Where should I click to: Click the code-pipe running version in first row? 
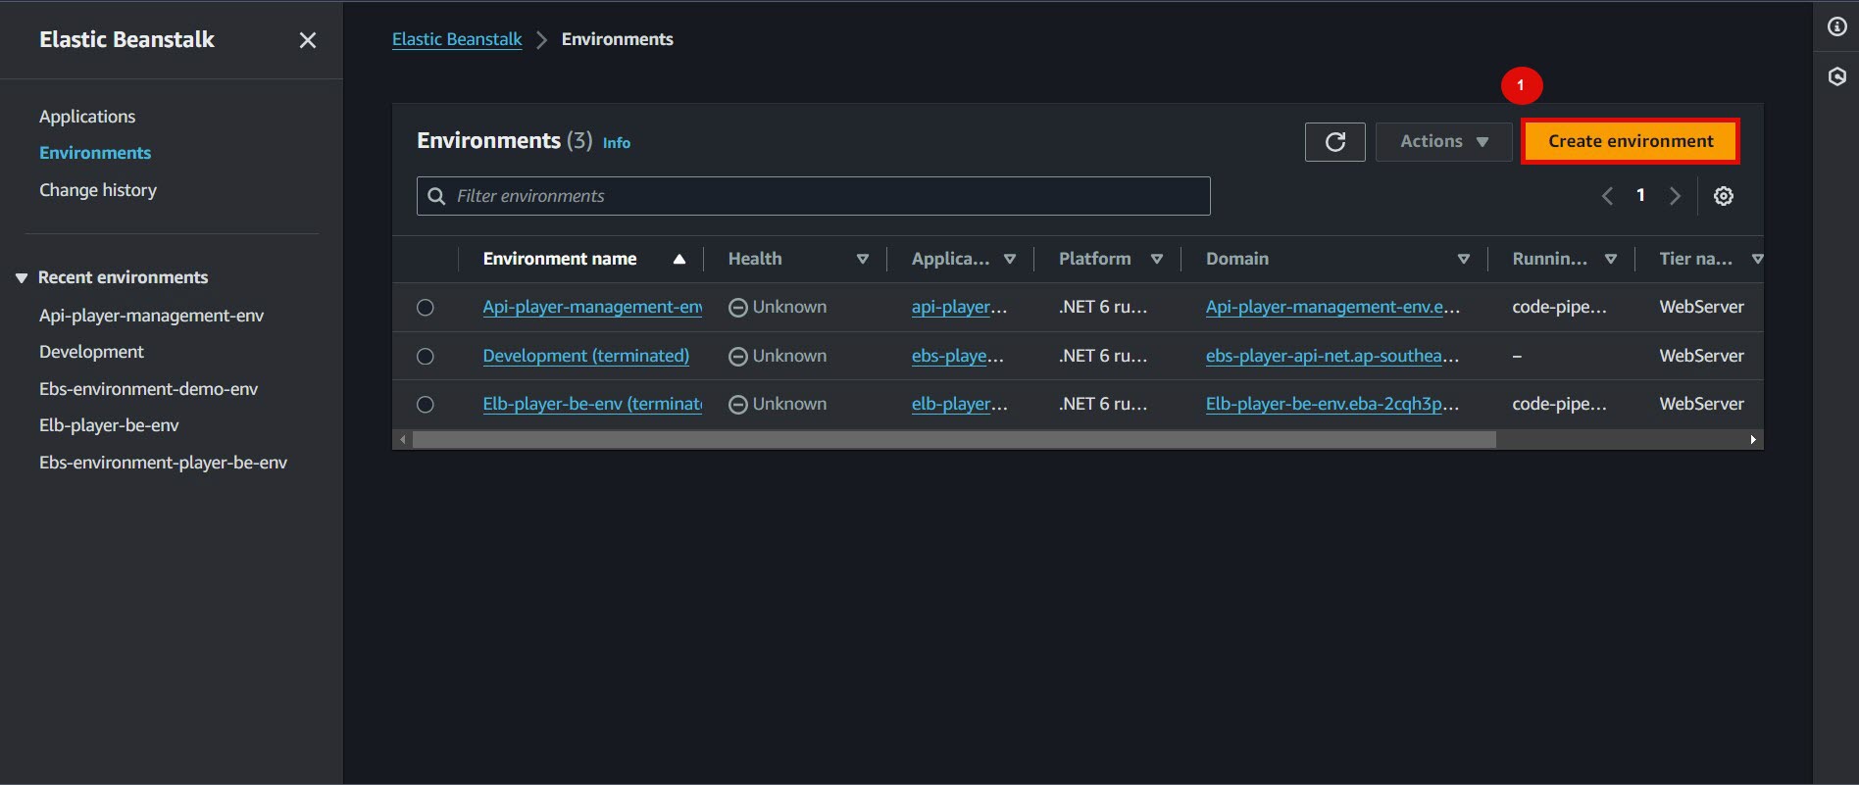1559,307
